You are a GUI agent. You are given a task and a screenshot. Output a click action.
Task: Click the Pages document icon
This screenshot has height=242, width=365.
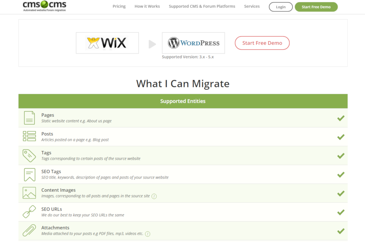pyautogui.click(x=29, y=118)
